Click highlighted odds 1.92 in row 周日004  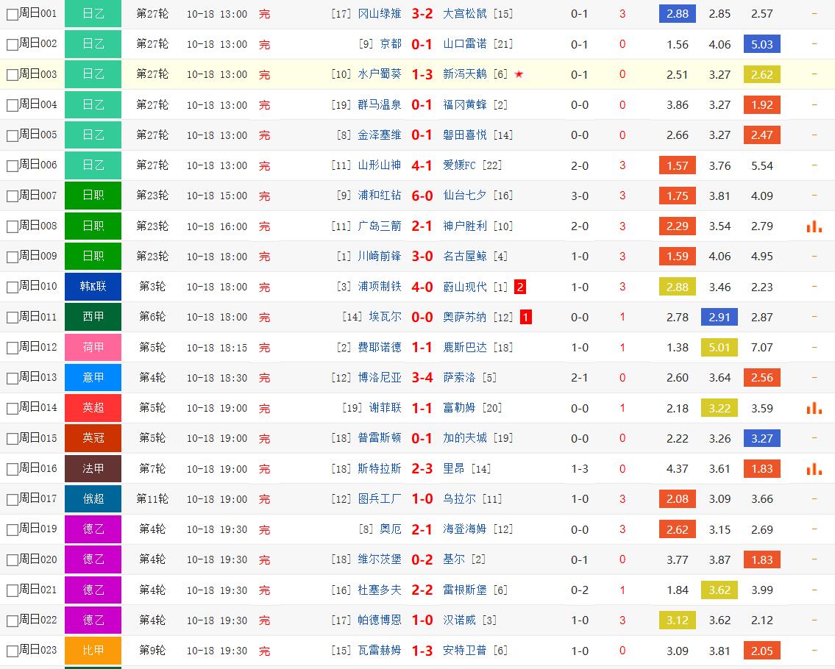pos(762,105)
